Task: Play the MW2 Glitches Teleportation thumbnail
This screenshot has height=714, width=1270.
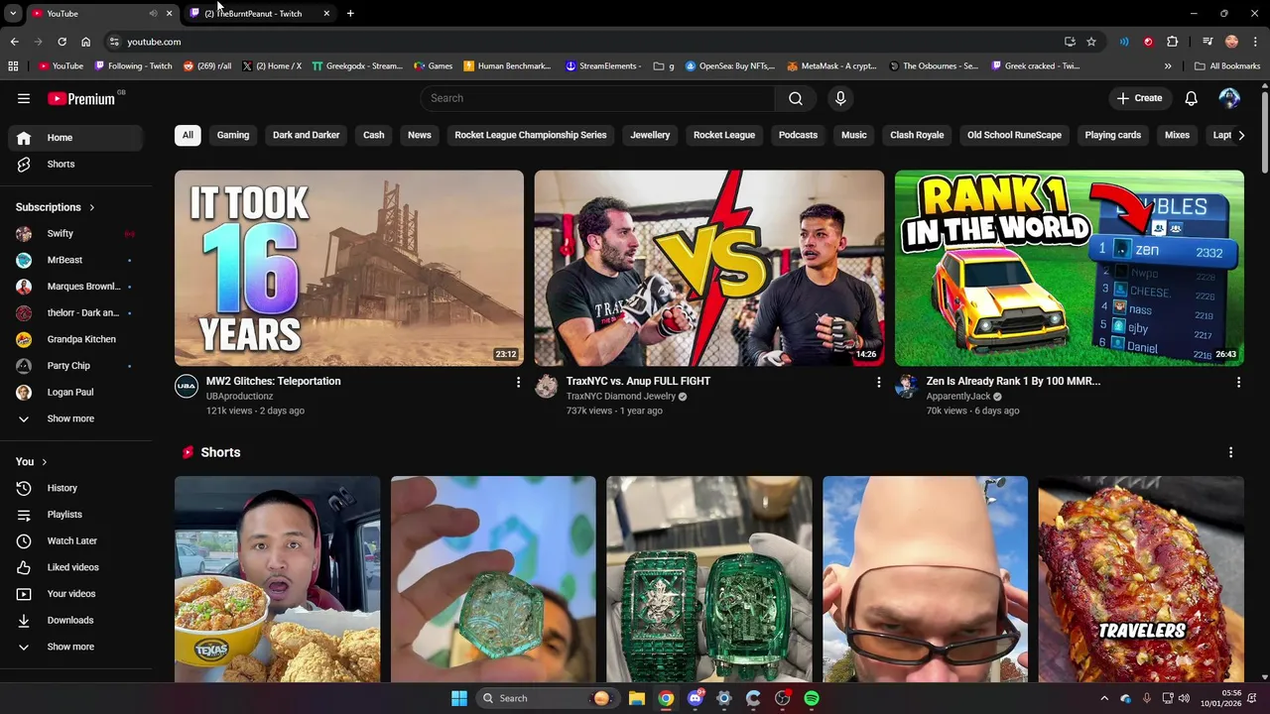Action: (349, 268)
